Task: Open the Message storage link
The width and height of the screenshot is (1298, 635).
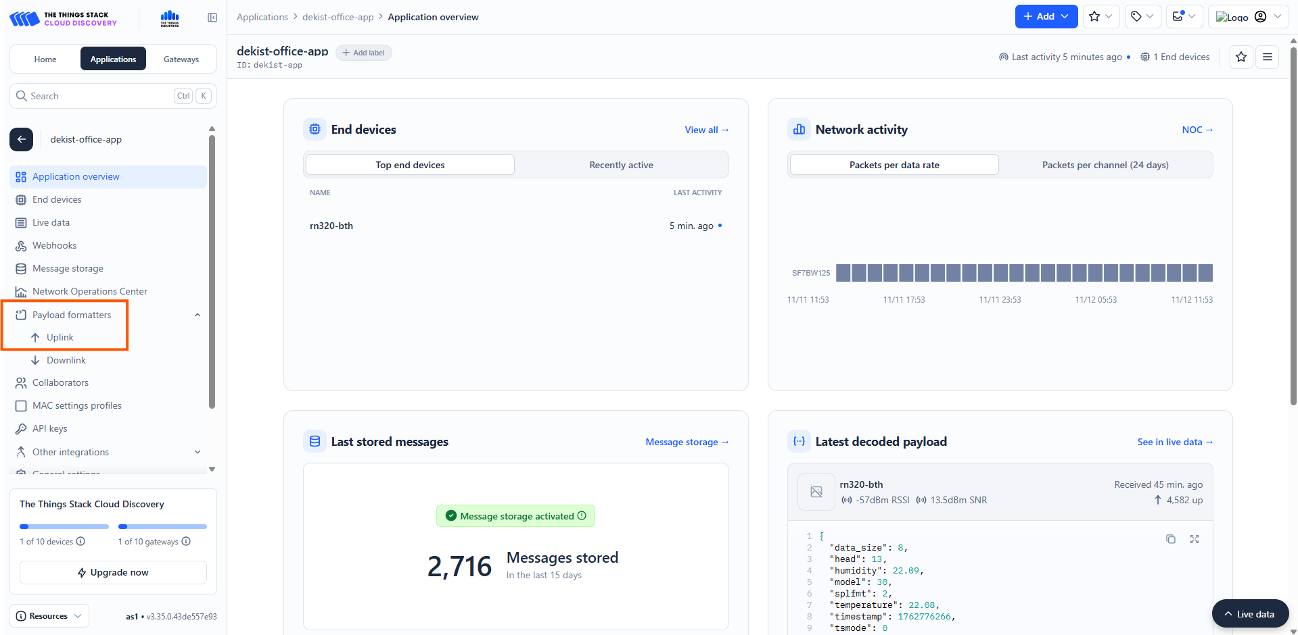Action: [x=686, y=442]
